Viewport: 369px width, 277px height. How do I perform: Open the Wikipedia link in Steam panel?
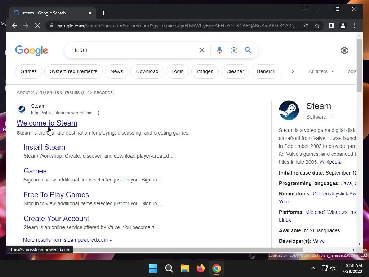[x=330, y=162]
